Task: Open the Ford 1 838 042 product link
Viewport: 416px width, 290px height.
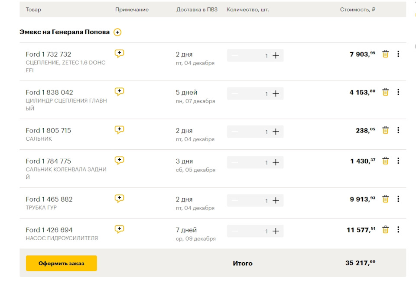Action: pos(49,92)
